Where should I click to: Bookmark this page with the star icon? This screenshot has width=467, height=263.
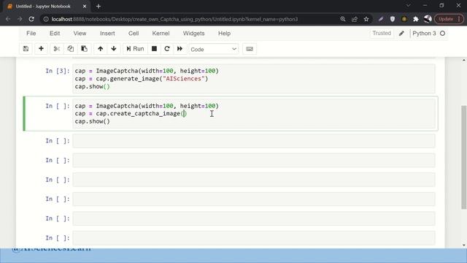click(x=366, y=19)
